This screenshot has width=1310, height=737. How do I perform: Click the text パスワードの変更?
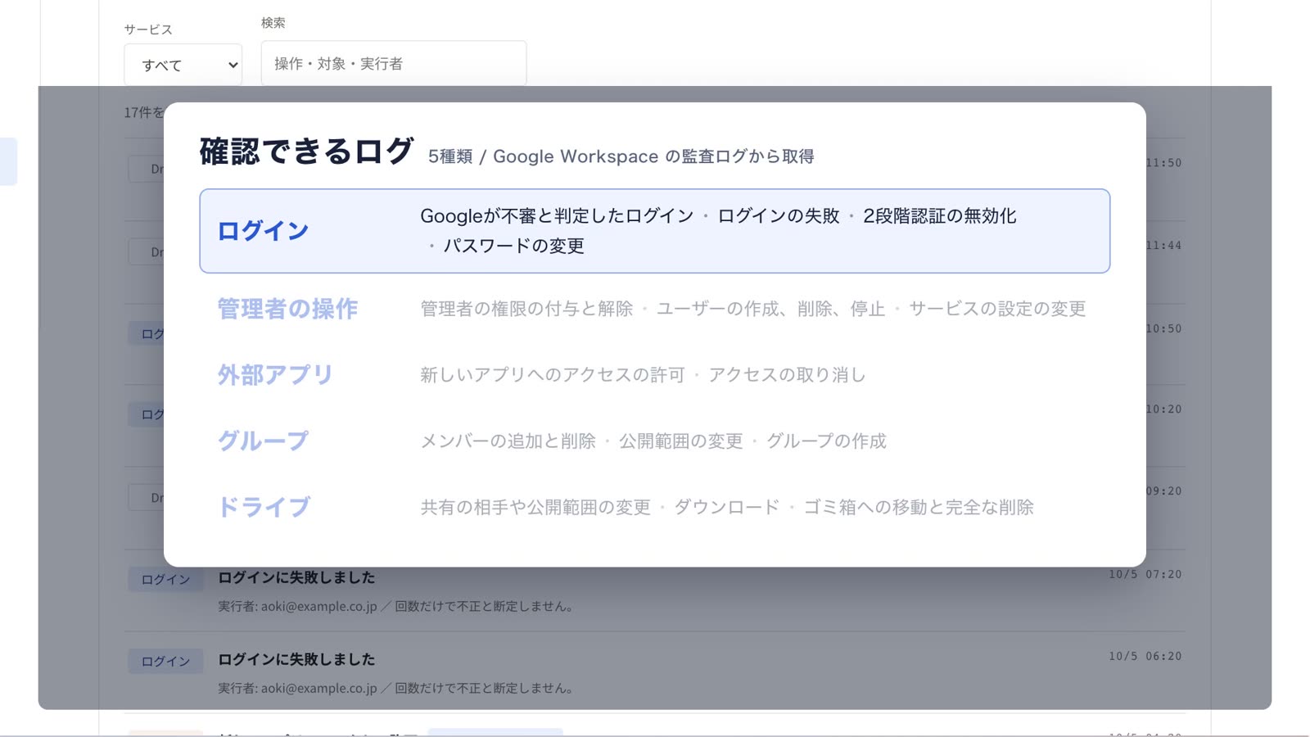513,246
